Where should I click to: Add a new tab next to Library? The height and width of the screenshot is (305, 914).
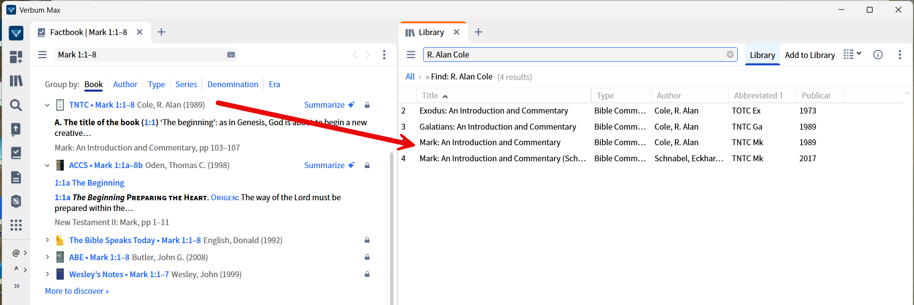point(478,32)
